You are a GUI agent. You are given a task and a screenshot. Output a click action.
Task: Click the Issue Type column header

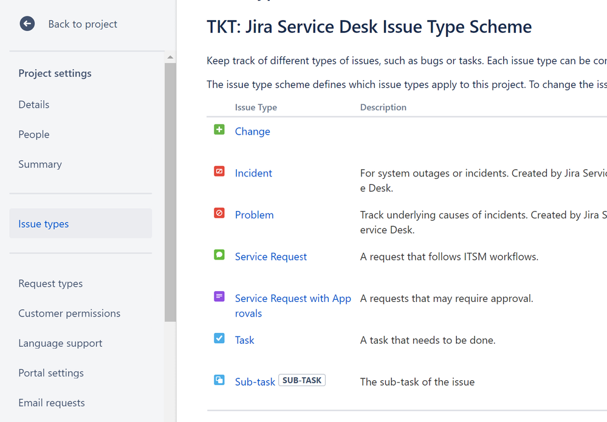click(256, 107)
